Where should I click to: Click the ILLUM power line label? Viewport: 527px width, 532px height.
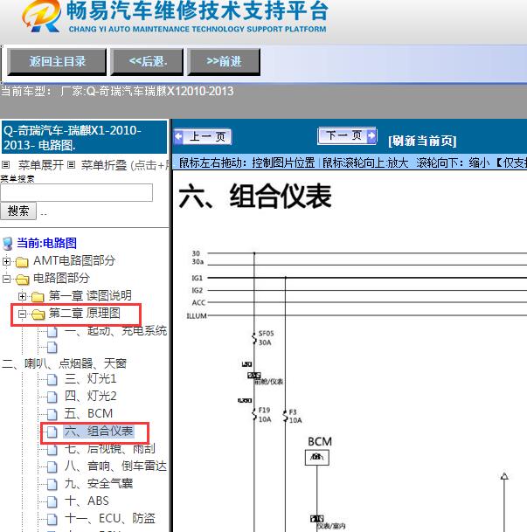point(197,316)
